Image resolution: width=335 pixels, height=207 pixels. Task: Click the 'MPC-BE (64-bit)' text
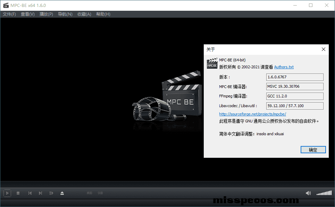232,60
